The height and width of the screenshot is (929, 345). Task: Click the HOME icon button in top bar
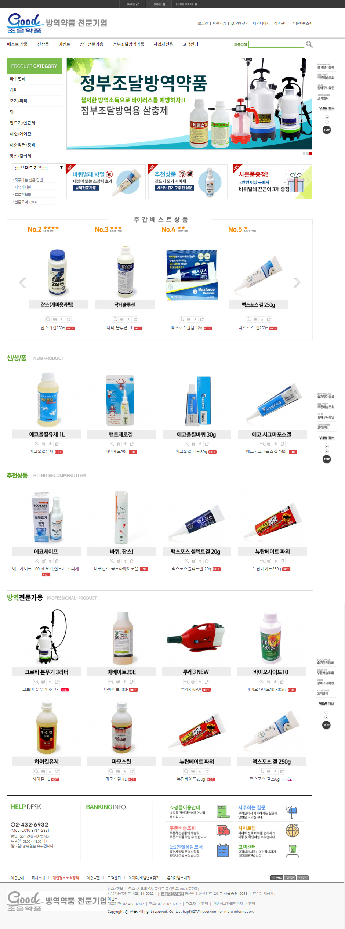click(x=159, y=4)
